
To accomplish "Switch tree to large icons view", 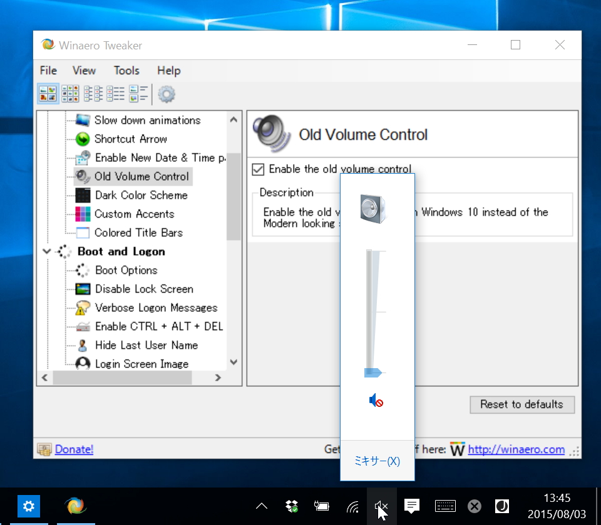I will click(47, 93).
